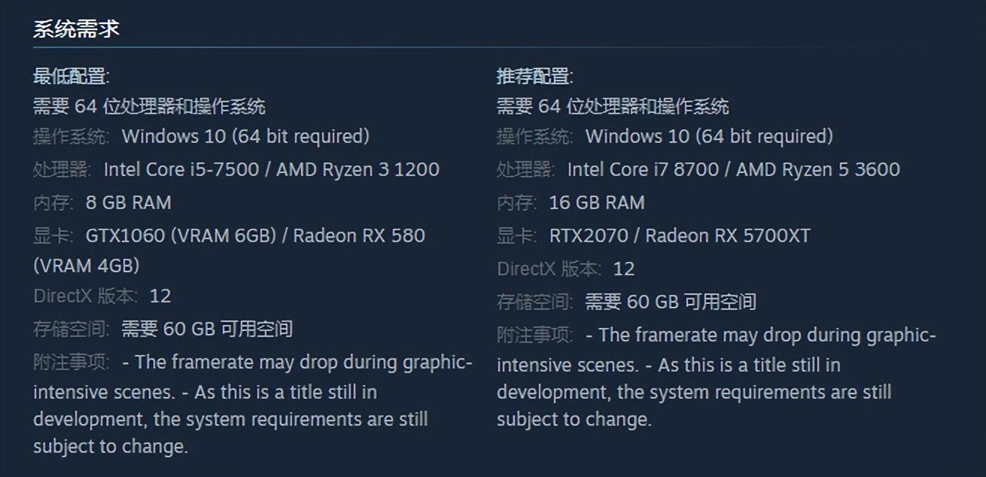Click recommended DirectX 版本 12 line
986x477 pixels.
coord(566,269)
